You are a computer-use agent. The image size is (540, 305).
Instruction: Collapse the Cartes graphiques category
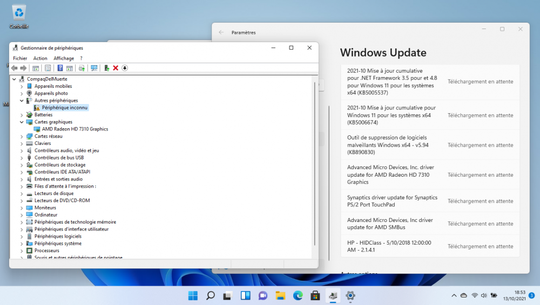click(22, 122)
